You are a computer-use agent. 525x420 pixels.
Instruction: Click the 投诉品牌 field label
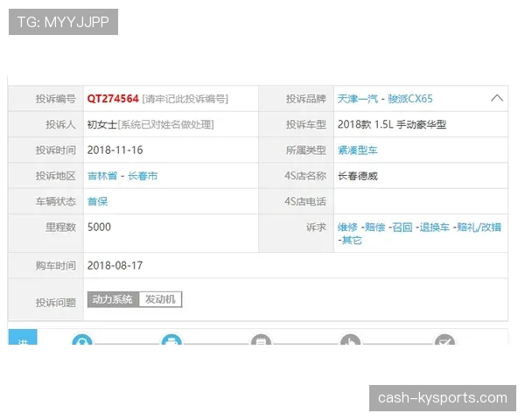[x=306, y=99]
